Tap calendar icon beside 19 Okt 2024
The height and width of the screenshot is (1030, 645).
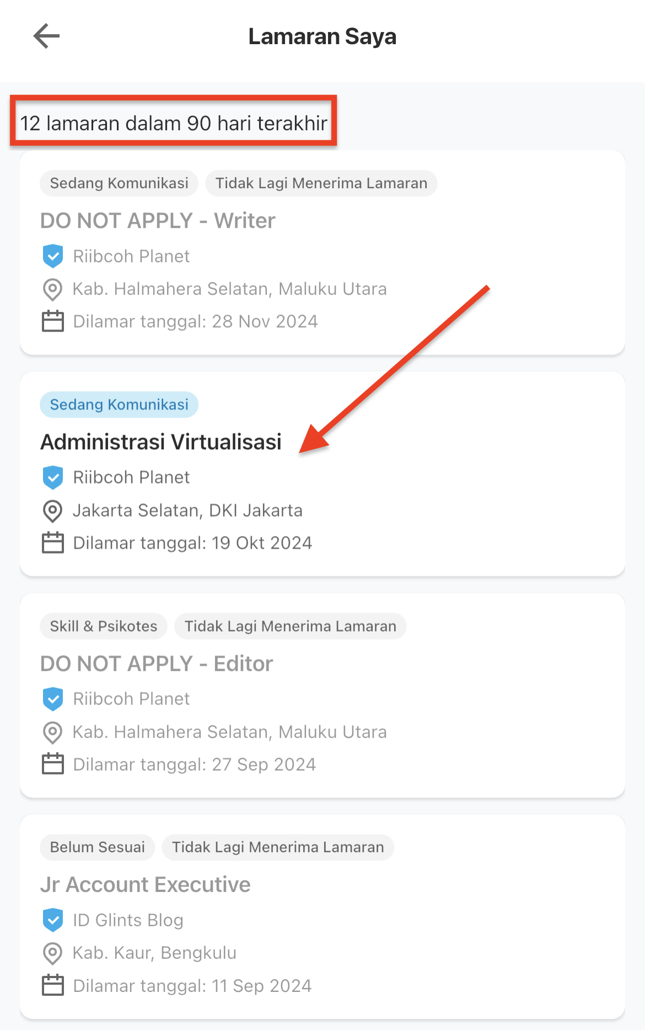pos(53,543)
